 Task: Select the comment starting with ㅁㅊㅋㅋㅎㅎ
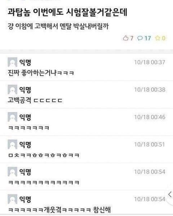tap(44, 155)
